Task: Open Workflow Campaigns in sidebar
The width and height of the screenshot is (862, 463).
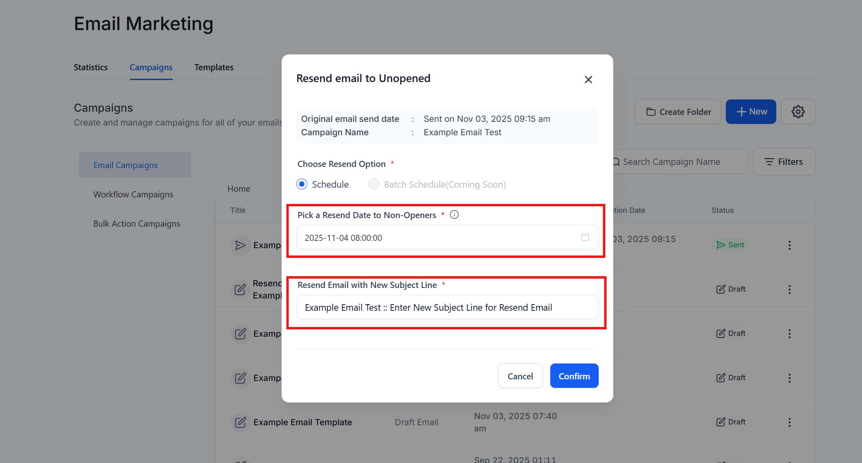Action: (x=133, y=195)
